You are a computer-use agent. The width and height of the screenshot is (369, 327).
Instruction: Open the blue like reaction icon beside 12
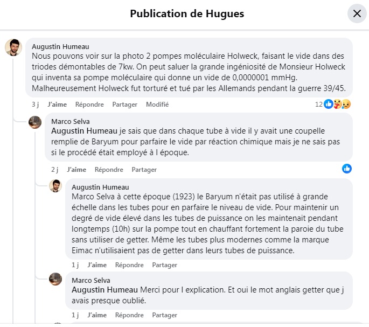329,104
